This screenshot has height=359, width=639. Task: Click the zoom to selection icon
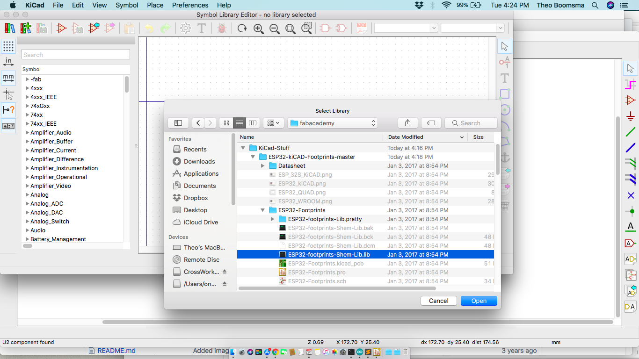tap(306, 29)
